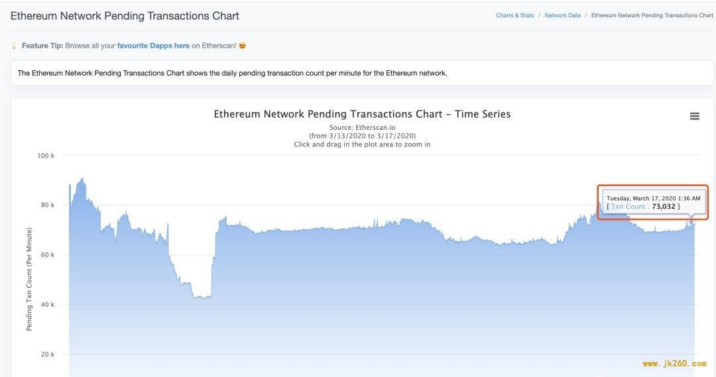Screen dimensions: 716x377
Task: Click the page heading at the top left
Action: [x=125, y=16]
